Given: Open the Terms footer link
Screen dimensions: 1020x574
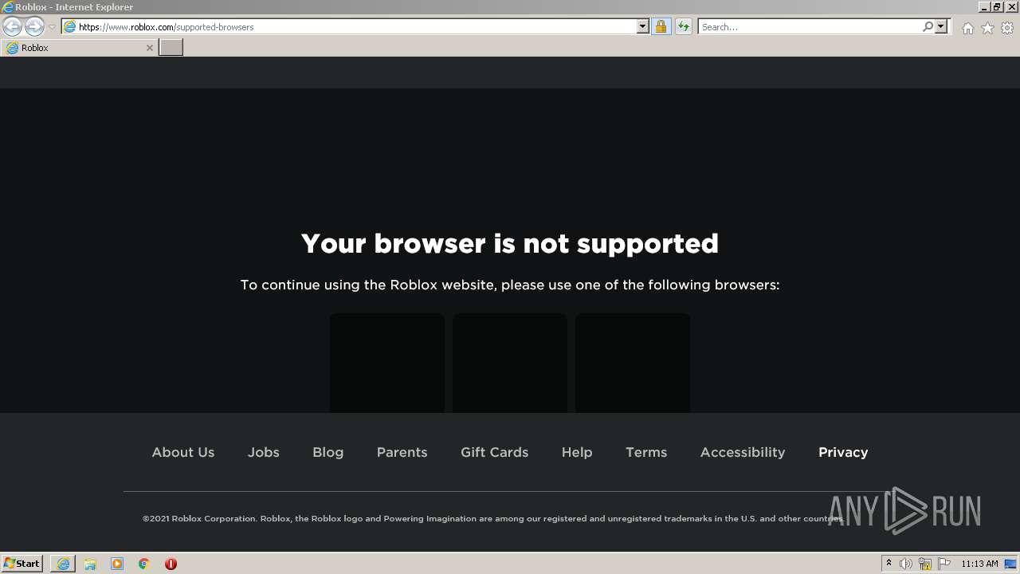Looking at the screenshot, I should (x=646, y=452).
